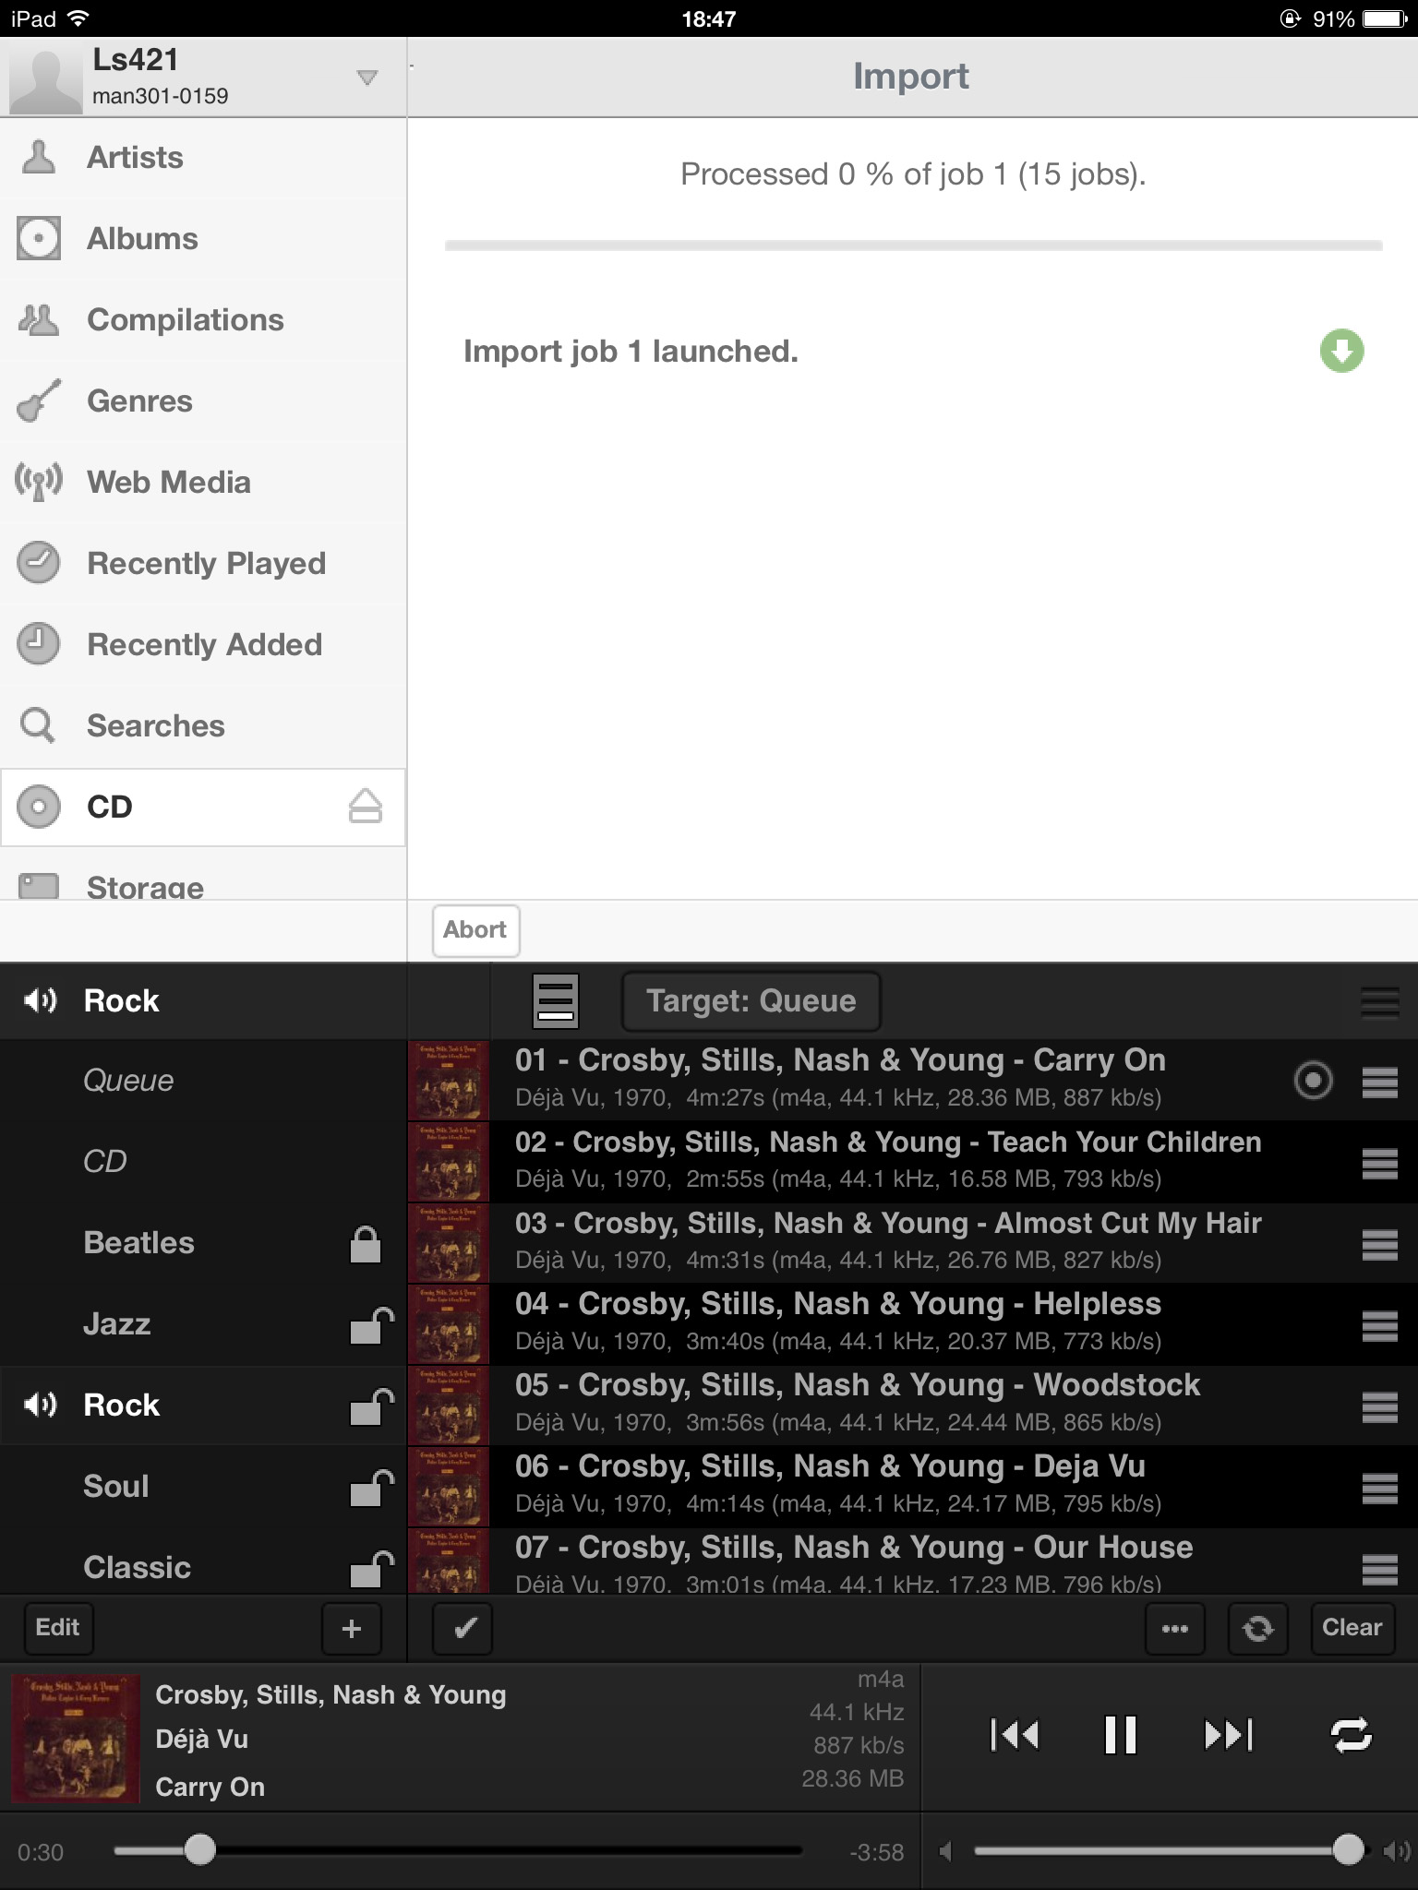Select the Soul playlist

(203, 1487)
